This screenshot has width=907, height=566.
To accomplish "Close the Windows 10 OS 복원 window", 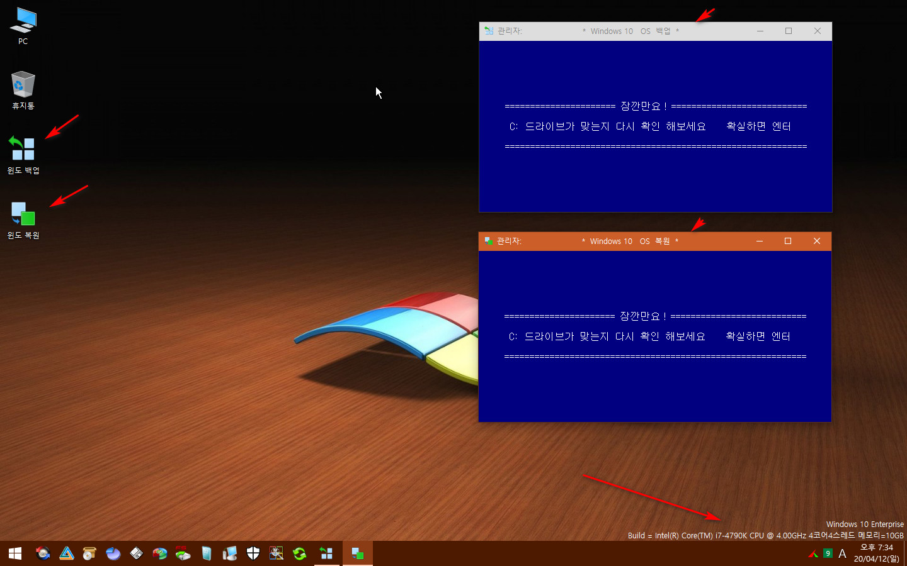I will point(817,241).
